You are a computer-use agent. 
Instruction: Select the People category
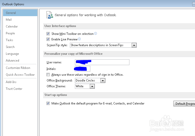[x=10, y=33]
